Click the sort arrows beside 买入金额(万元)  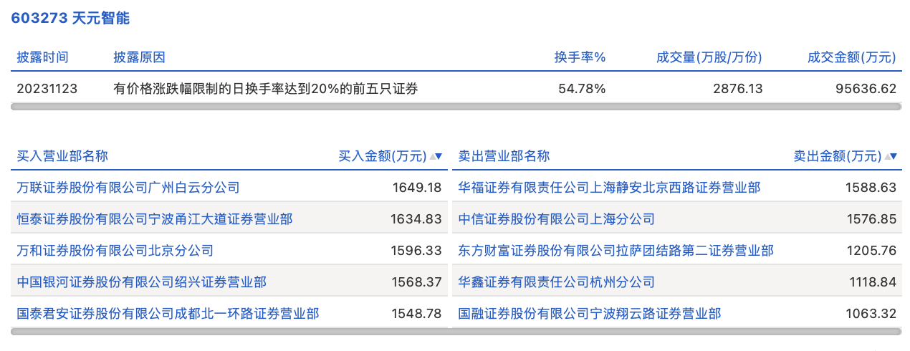tap(436, 156)
